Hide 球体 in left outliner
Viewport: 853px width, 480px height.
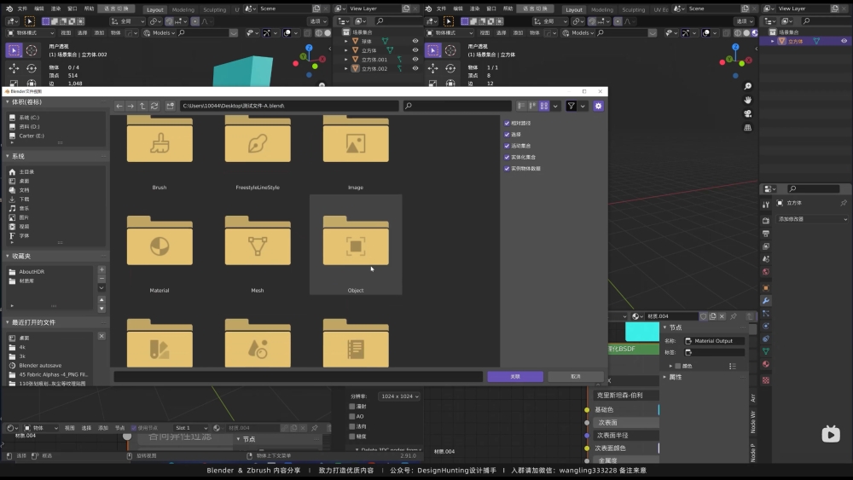point(415,41)
